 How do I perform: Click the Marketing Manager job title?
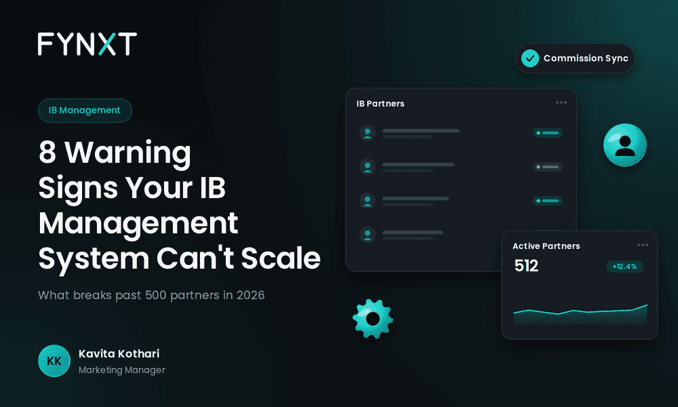(122, 370)
